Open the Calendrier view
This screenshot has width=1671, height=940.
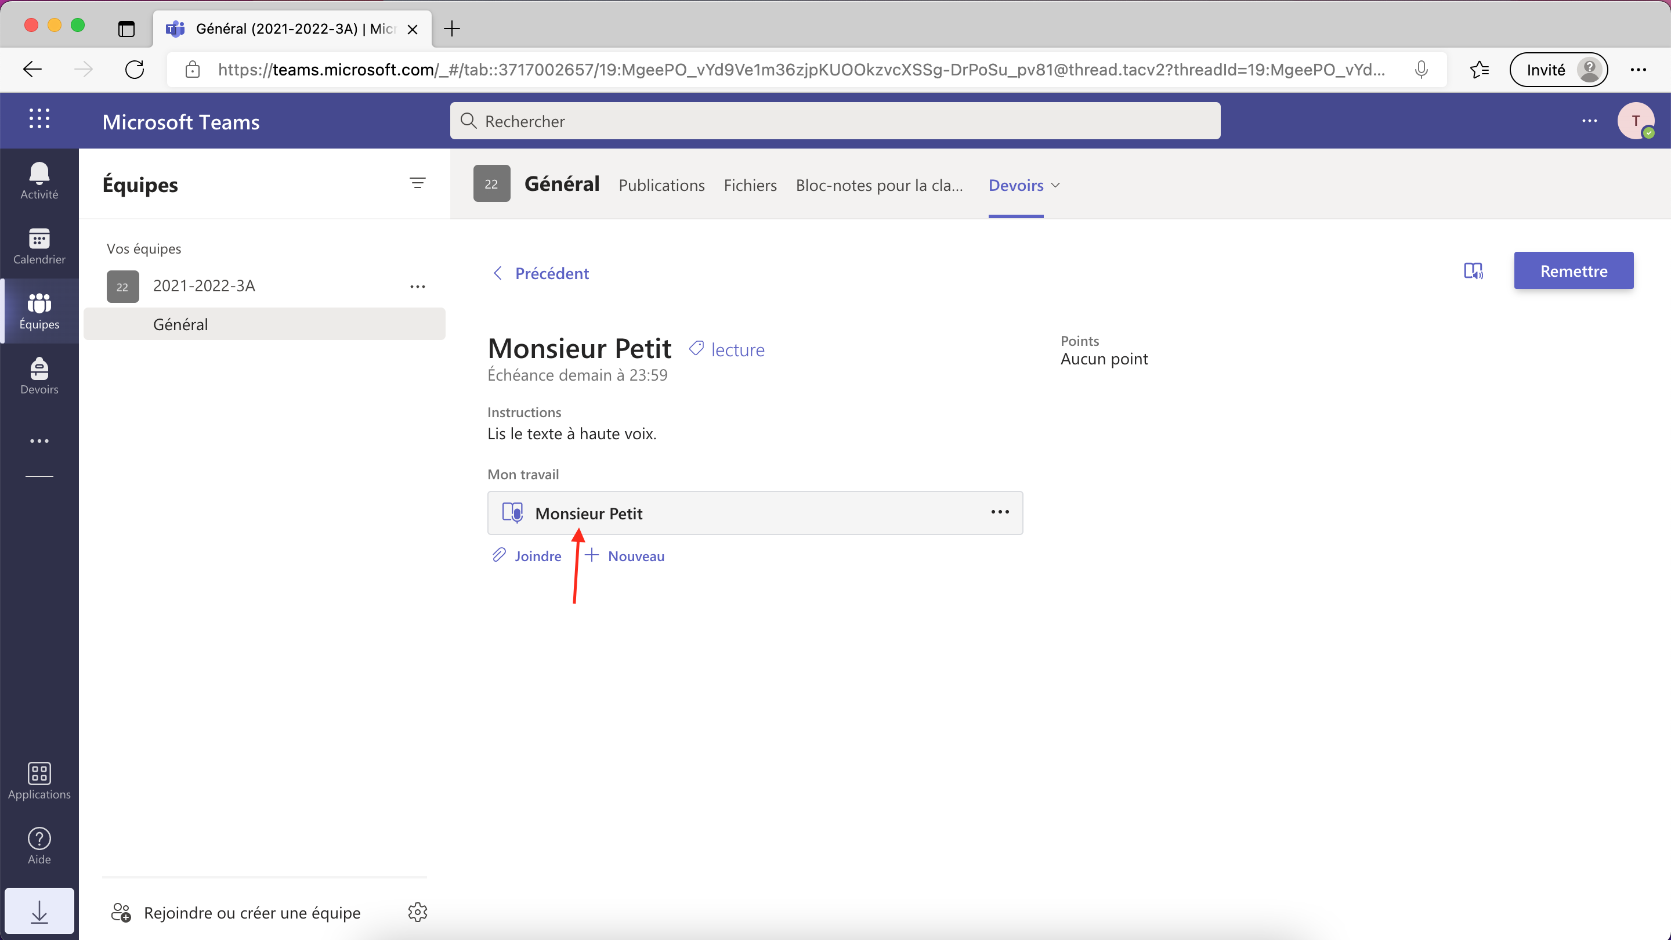[x=39, y=247]
